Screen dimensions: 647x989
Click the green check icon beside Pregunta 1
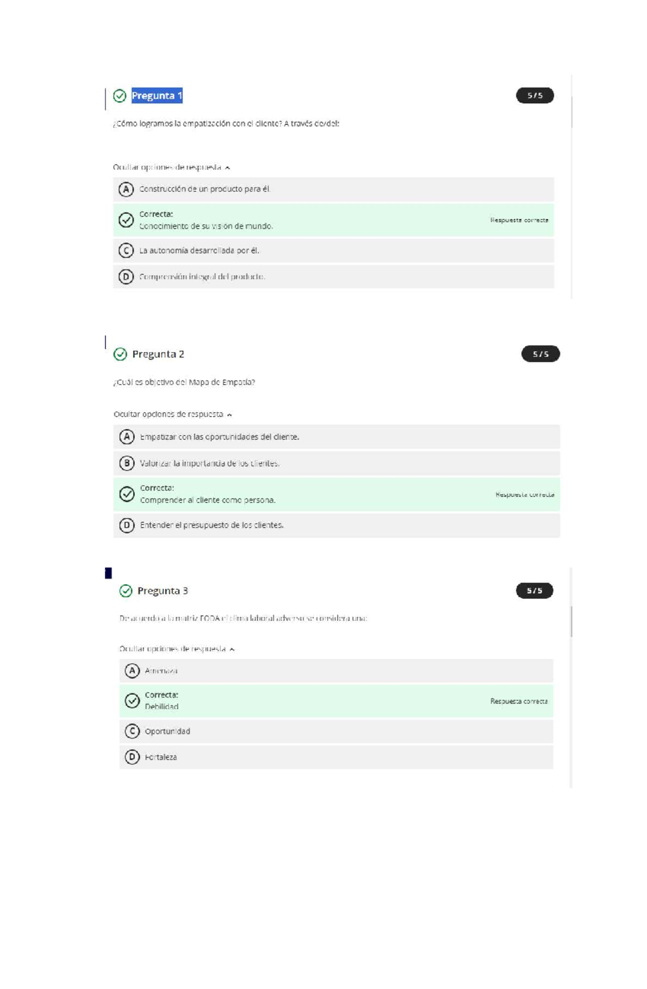[x=120, y=96]
